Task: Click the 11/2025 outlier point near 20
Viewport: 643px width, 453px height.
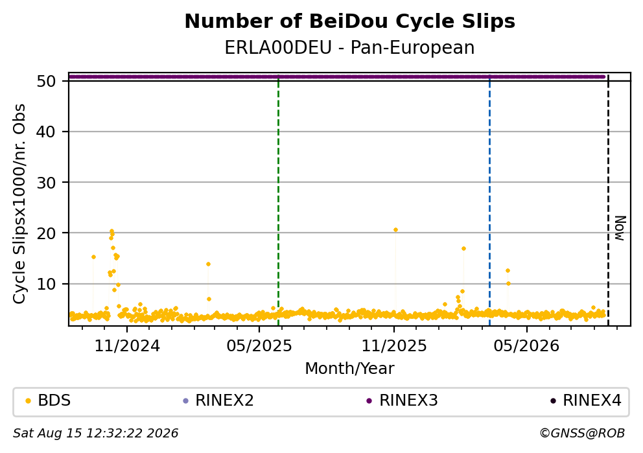Action: tap(396, 230)
